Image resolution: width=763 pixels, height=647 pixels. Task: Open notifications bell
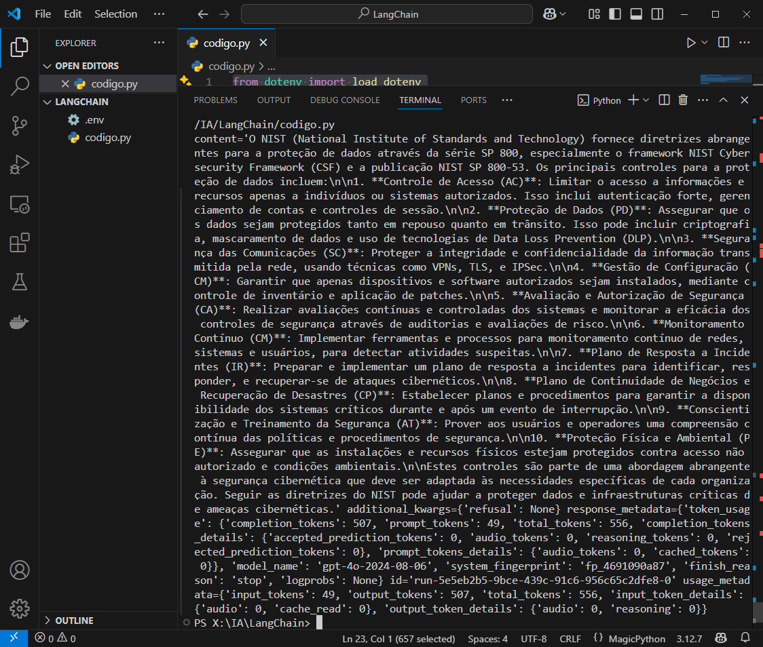[x=745, y=638]
